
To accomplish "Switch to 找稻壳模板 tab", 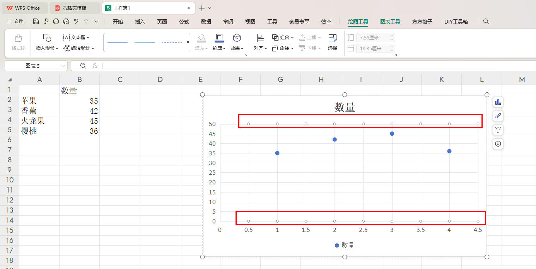I will tap(75, 8).
